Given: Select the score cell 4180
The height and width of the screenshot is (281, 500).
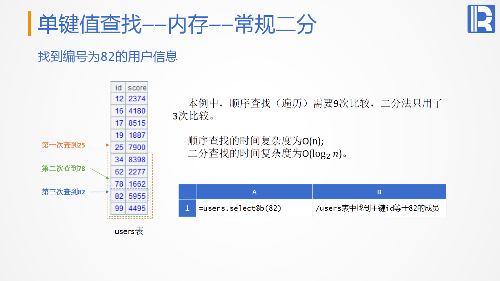Looking at the screenshot, I should tap(137, 111).
